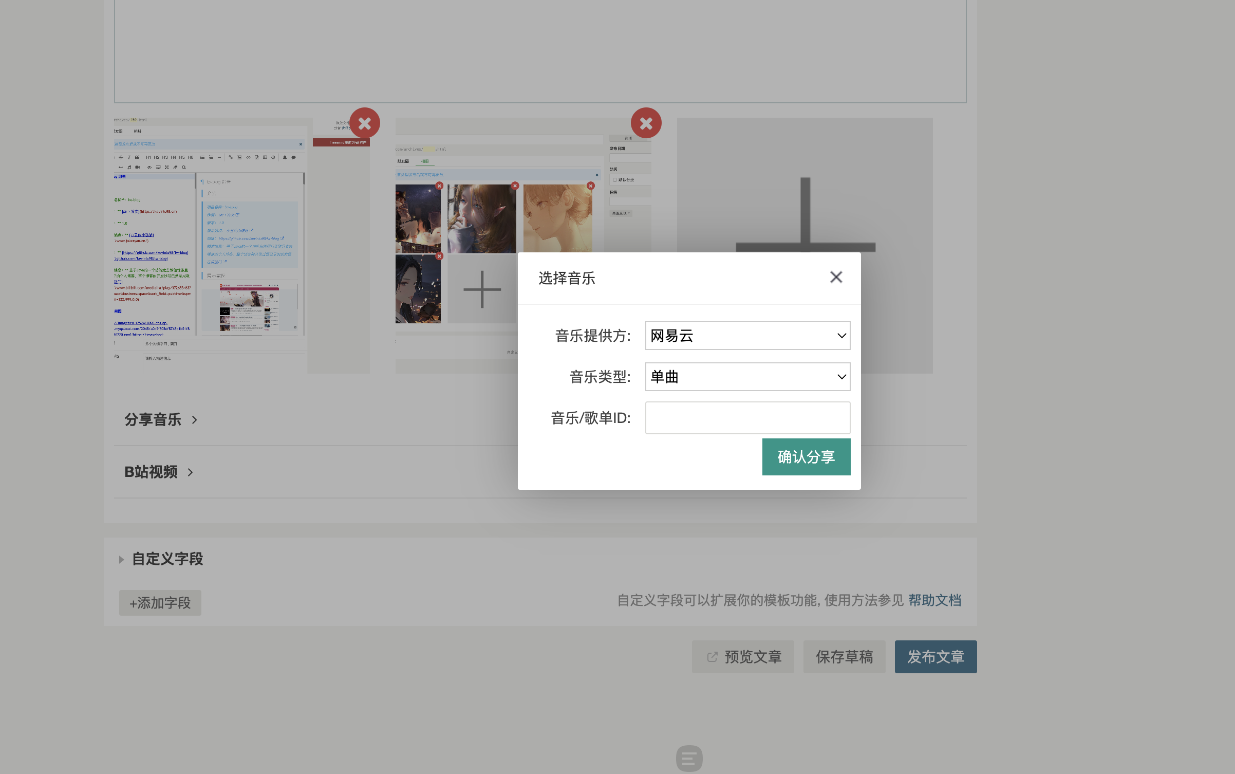
Task: Open the 音乐类型 dropdown
Action: pos(747,377)
